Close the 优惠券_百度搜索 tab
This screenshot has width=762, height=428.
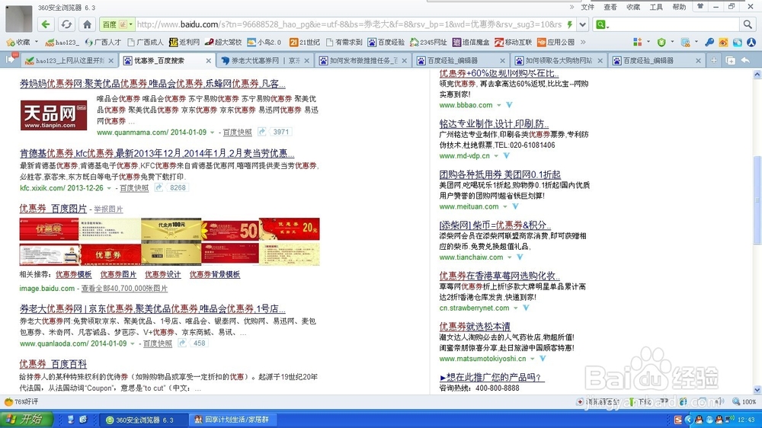point(209,61)
